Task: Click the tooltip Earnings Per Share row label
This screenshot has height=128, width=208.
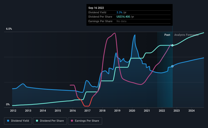Action: (100, 21)
